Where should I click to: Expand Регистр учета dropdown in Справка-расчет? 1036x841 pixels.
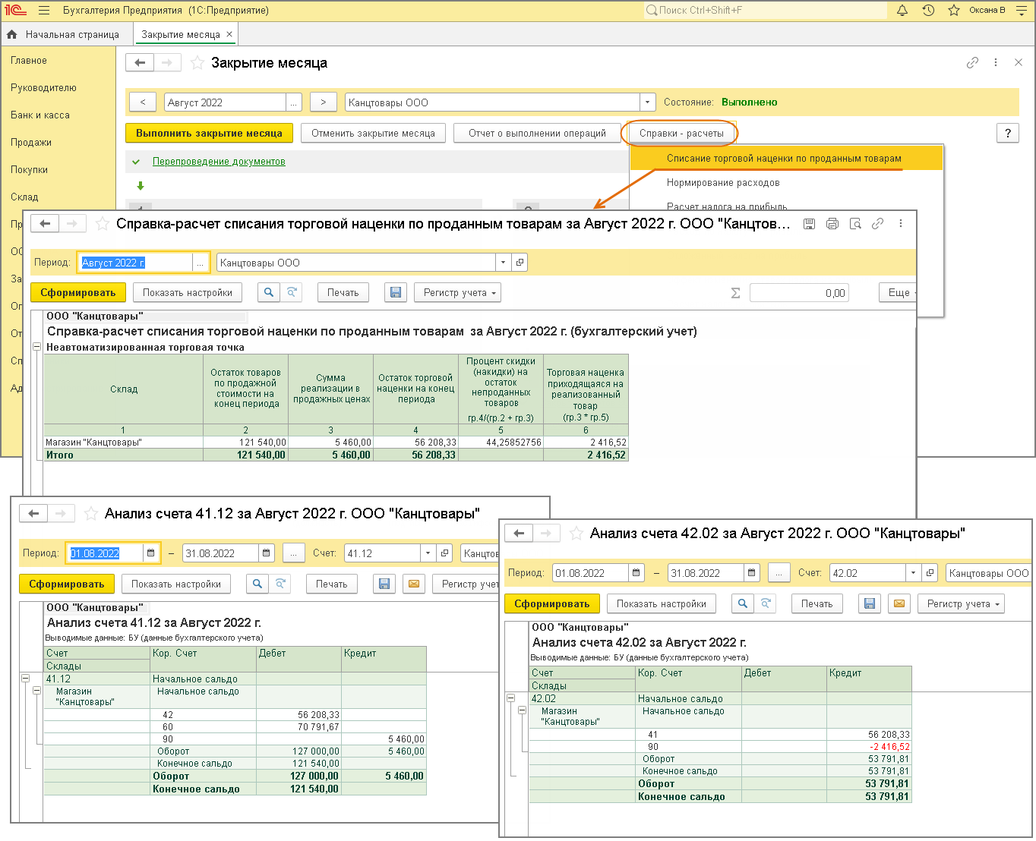tap(457, 293)
